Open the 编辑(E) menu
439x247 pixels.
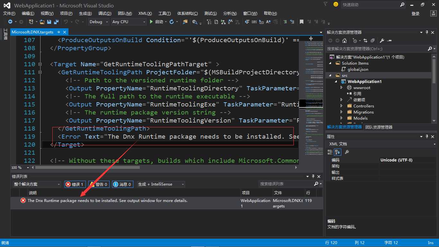(28, 13)
